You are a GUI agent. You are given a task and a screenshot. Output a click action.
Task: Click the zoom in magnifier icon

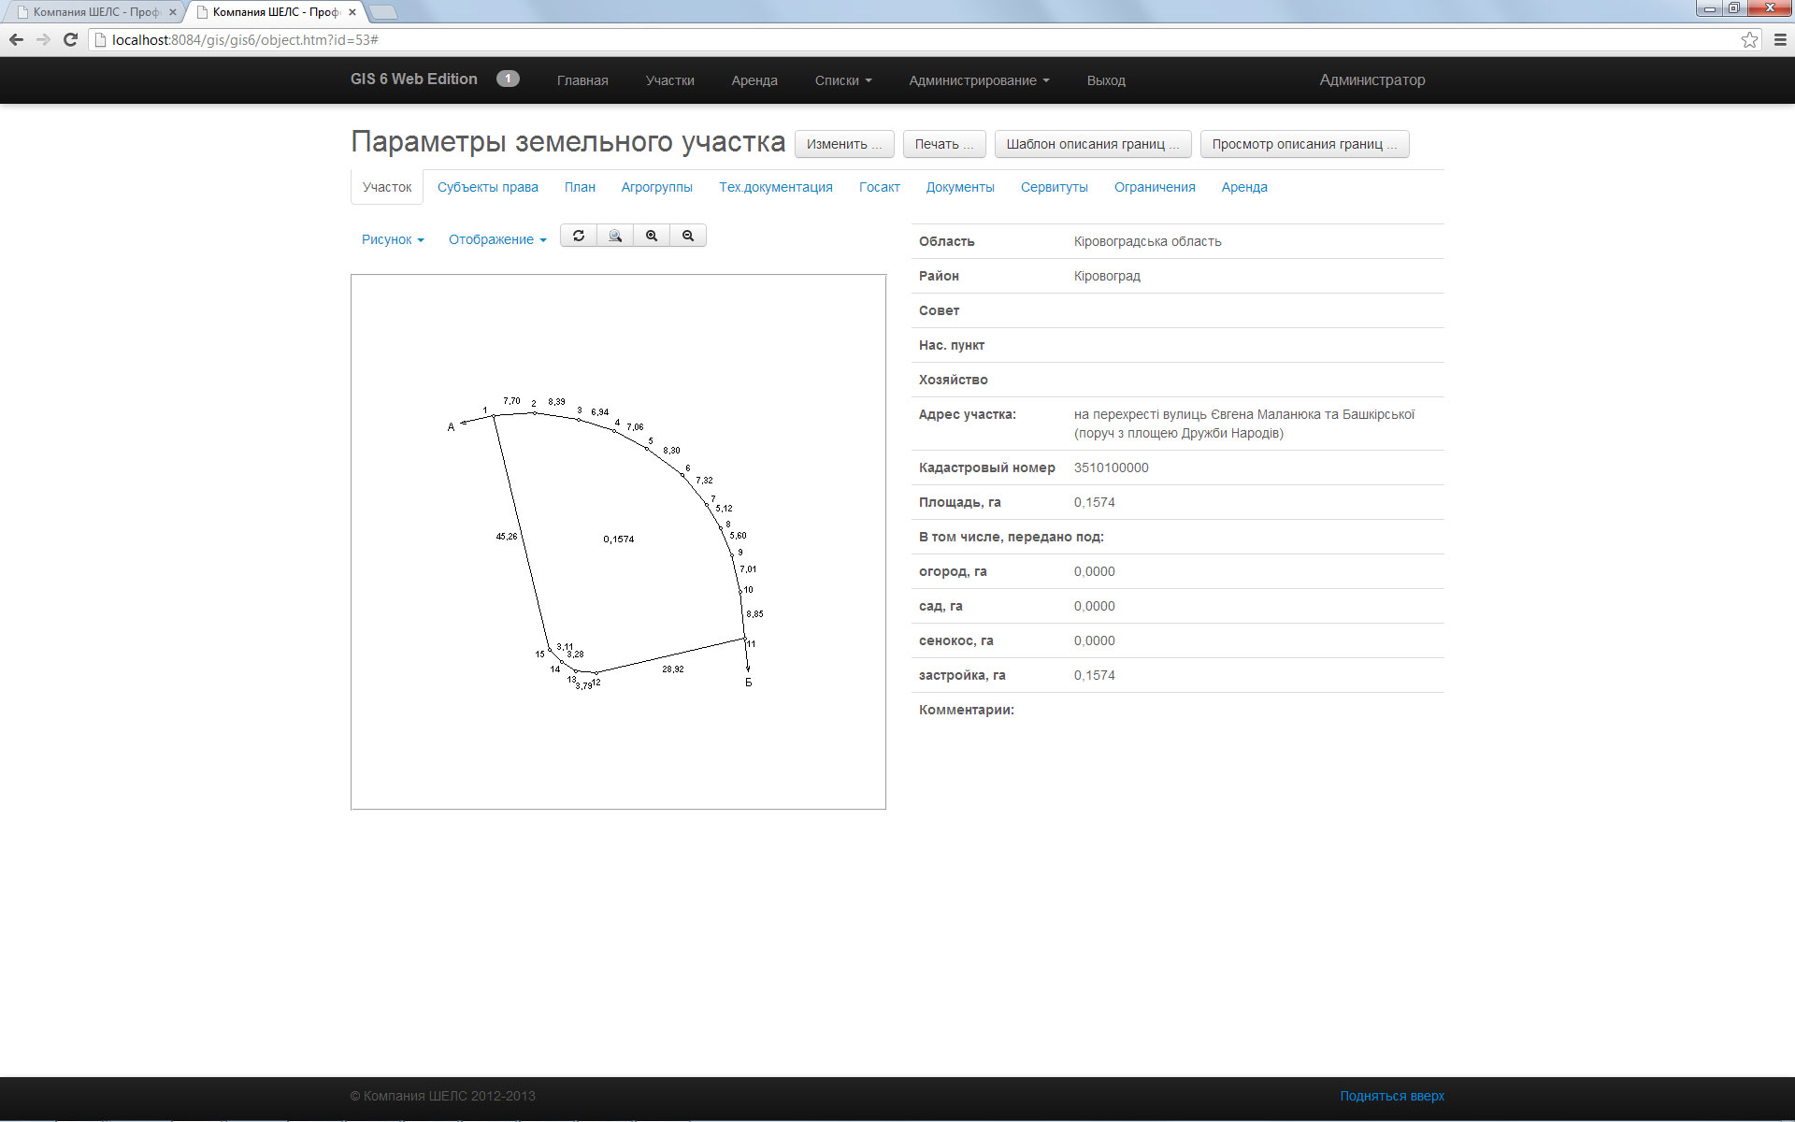point(652,236)
